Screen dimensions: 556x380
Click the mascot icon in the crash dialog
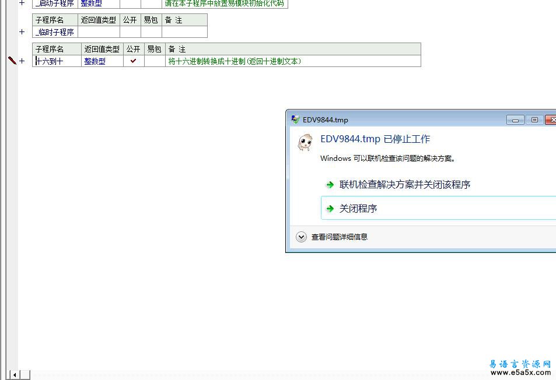[x=305, y=142]
